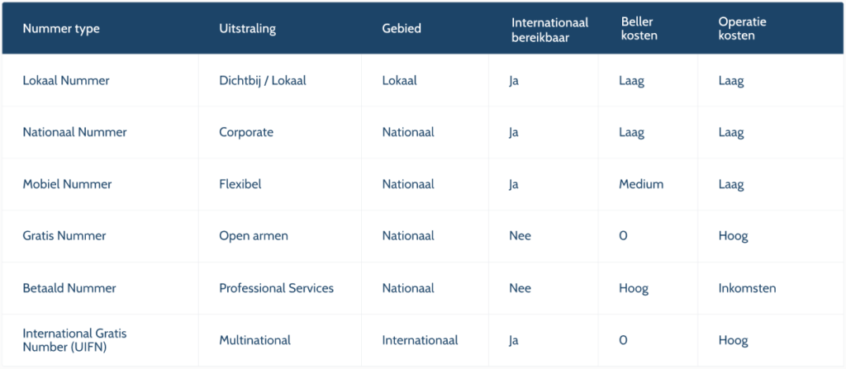Viewport: 846px width, 369px height.
Task: Click the Nationaal Nummer cell
Action: (74, 133)
